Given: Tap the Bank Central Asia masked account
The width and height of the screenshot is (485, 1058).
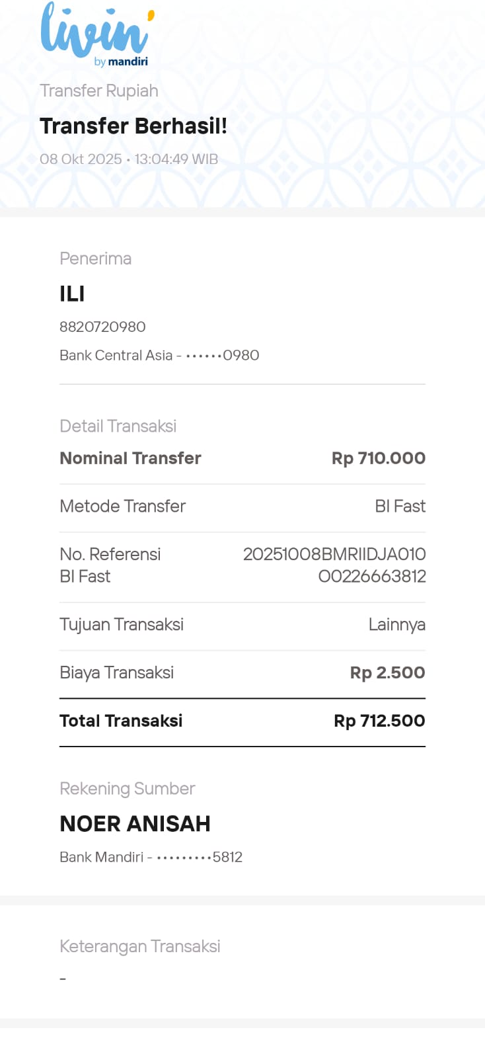Looking at the screenshot, I should coord(159,355).
